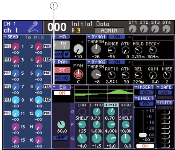This screenshot has height=150, width=175.
Task: Click the EQ response graph
Action: (x=104, y=94)
